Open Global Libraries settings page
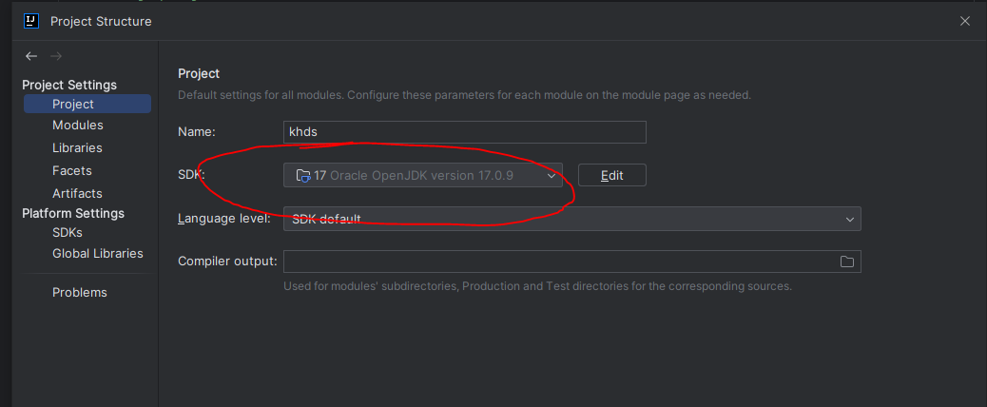The image size is (987, 407). point(98,254)
